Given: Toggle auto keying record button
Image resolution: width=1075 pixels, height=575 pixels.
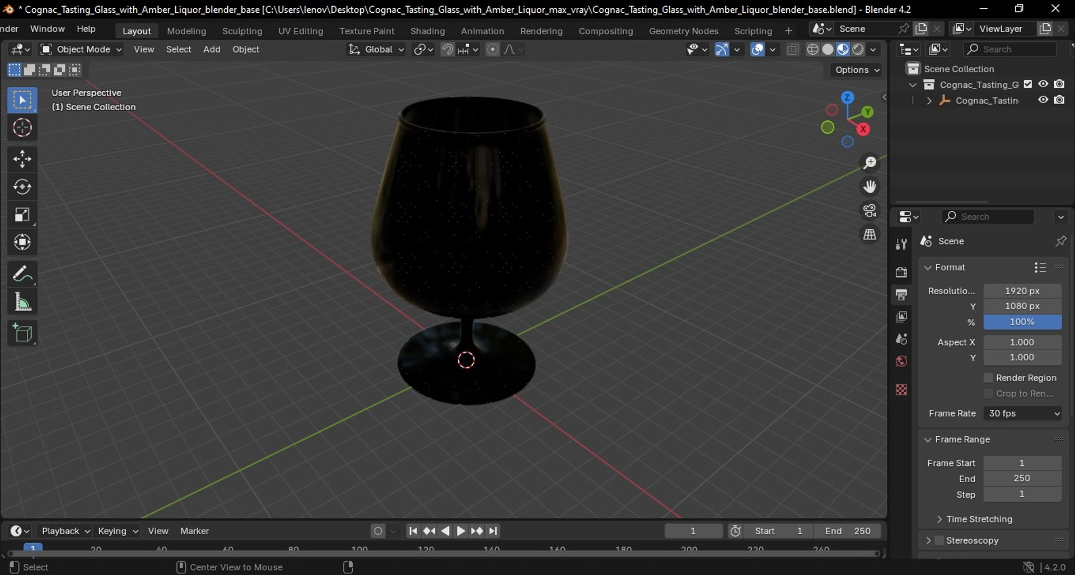Looking at the screenshot, I should (x=378, y=531).
